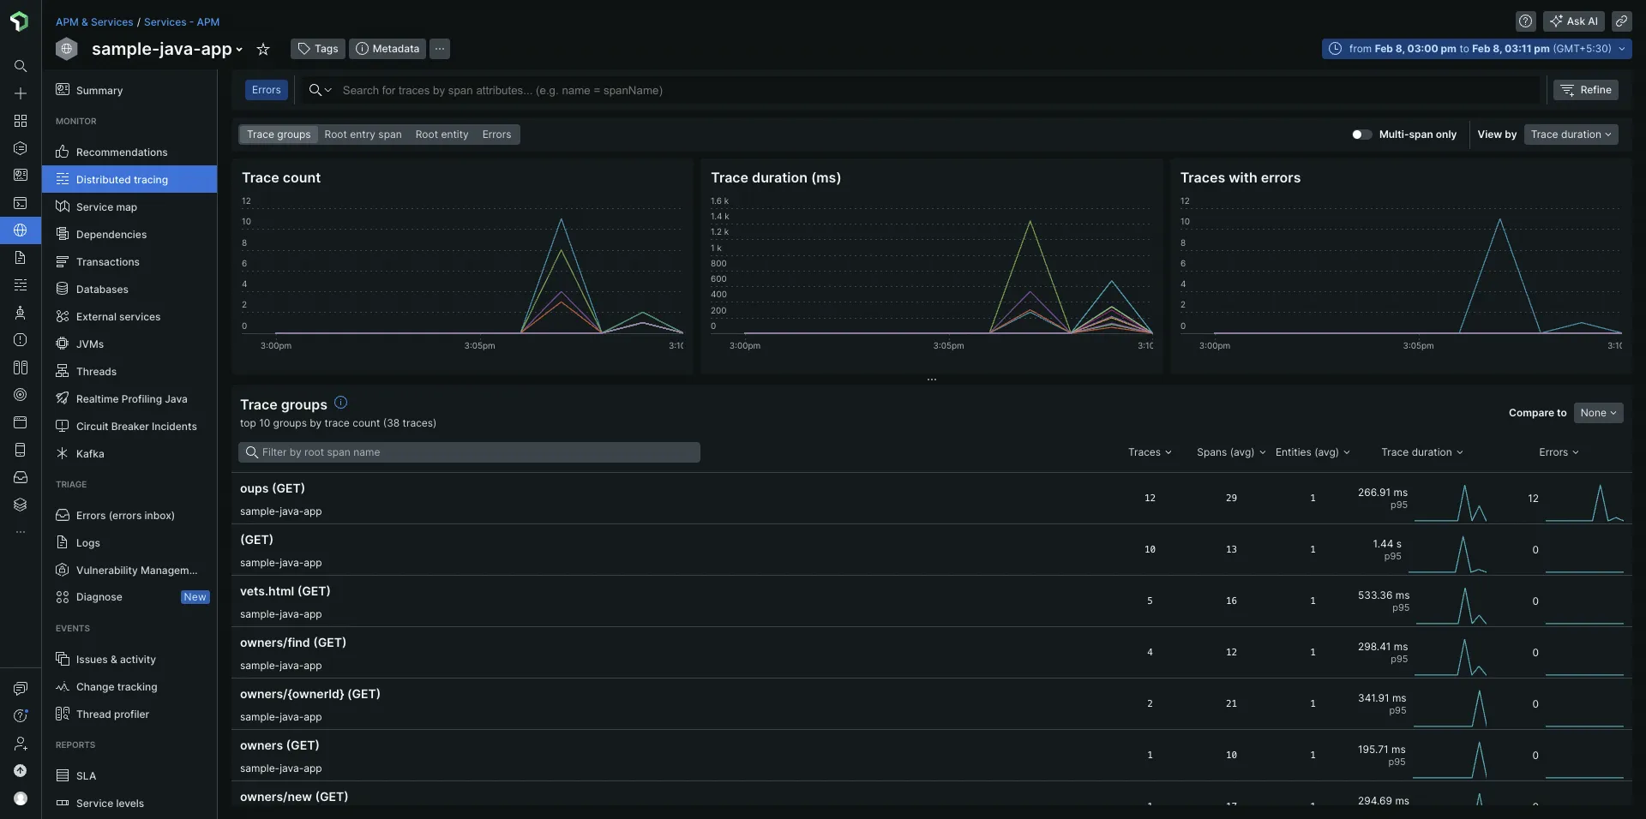Open the user avatar at rail bottom
This screenshot has height=819, width=1646.
[x=21, y=798]
